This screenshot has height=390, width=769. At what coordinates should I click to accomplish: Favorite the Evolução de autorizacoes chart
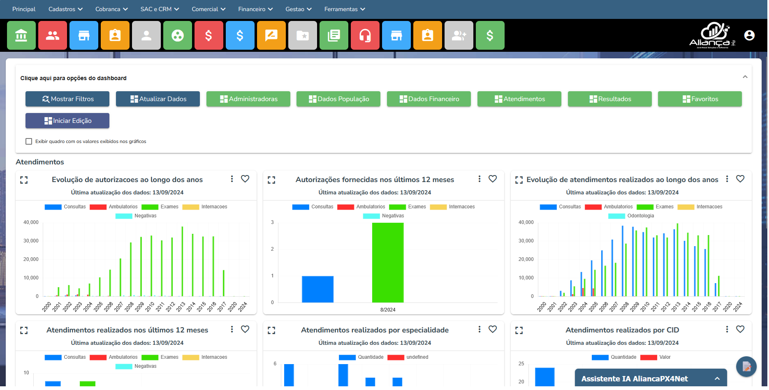click(x=245, y=179)
